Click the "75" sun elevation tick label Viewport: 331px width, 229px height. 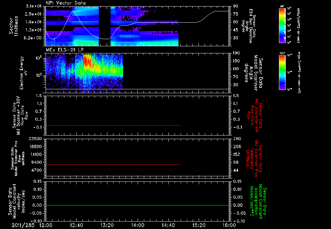coord(236,14)
